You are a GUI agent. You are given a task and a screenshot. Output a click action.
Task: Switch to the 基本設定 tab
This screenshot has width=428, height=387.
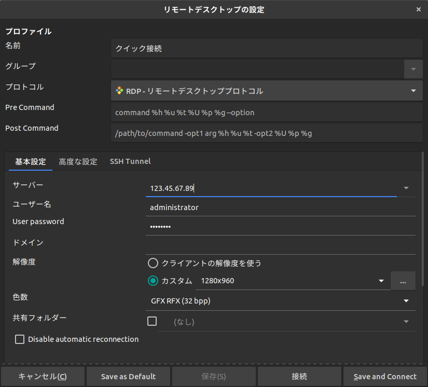coord(31,161)
